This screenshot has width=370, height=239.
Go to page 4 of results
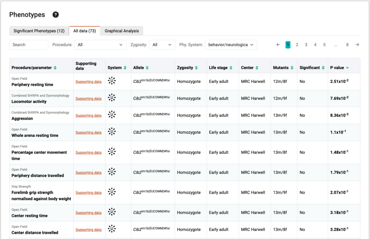[315, 45]
